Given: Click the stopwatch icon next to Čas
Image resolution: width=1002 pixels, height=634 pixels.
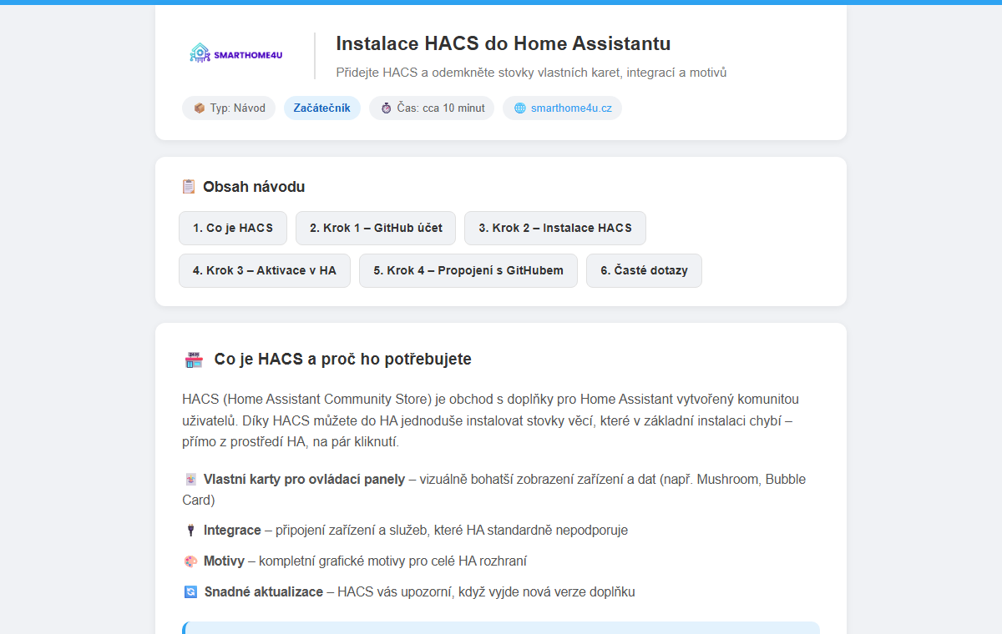Looking at the screenshot, I should [387, 108].
